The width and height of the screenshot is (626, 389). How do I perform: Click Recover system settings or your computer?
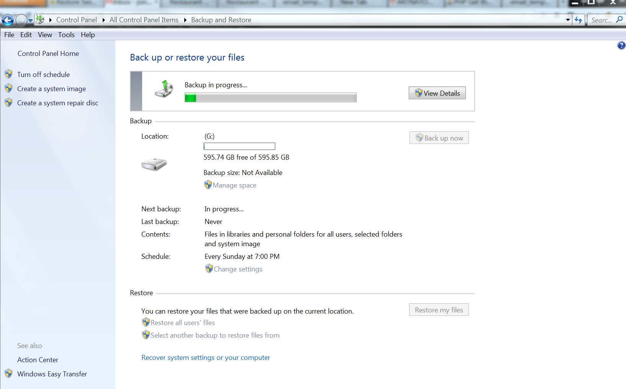coord(206,358)
